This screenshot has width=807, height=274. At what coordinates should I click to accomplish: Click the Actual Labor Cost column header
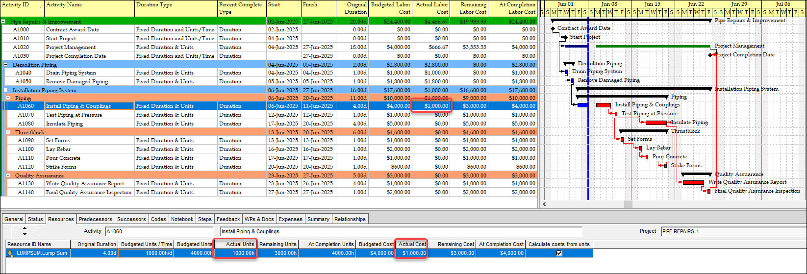(431, 8)
